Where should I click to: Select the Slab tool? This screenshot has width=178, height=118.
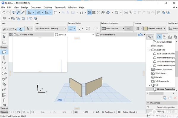(x=4, y=68)
